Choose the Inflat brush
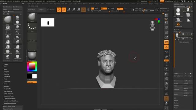 click(x=8, y=57)
